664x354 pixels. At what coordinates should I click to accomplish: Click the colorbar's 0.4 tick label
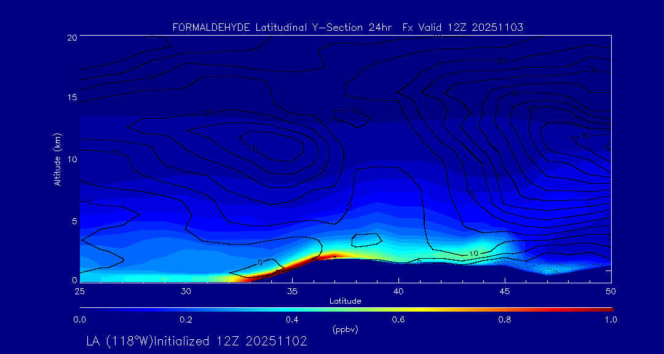tap(292, 320)
